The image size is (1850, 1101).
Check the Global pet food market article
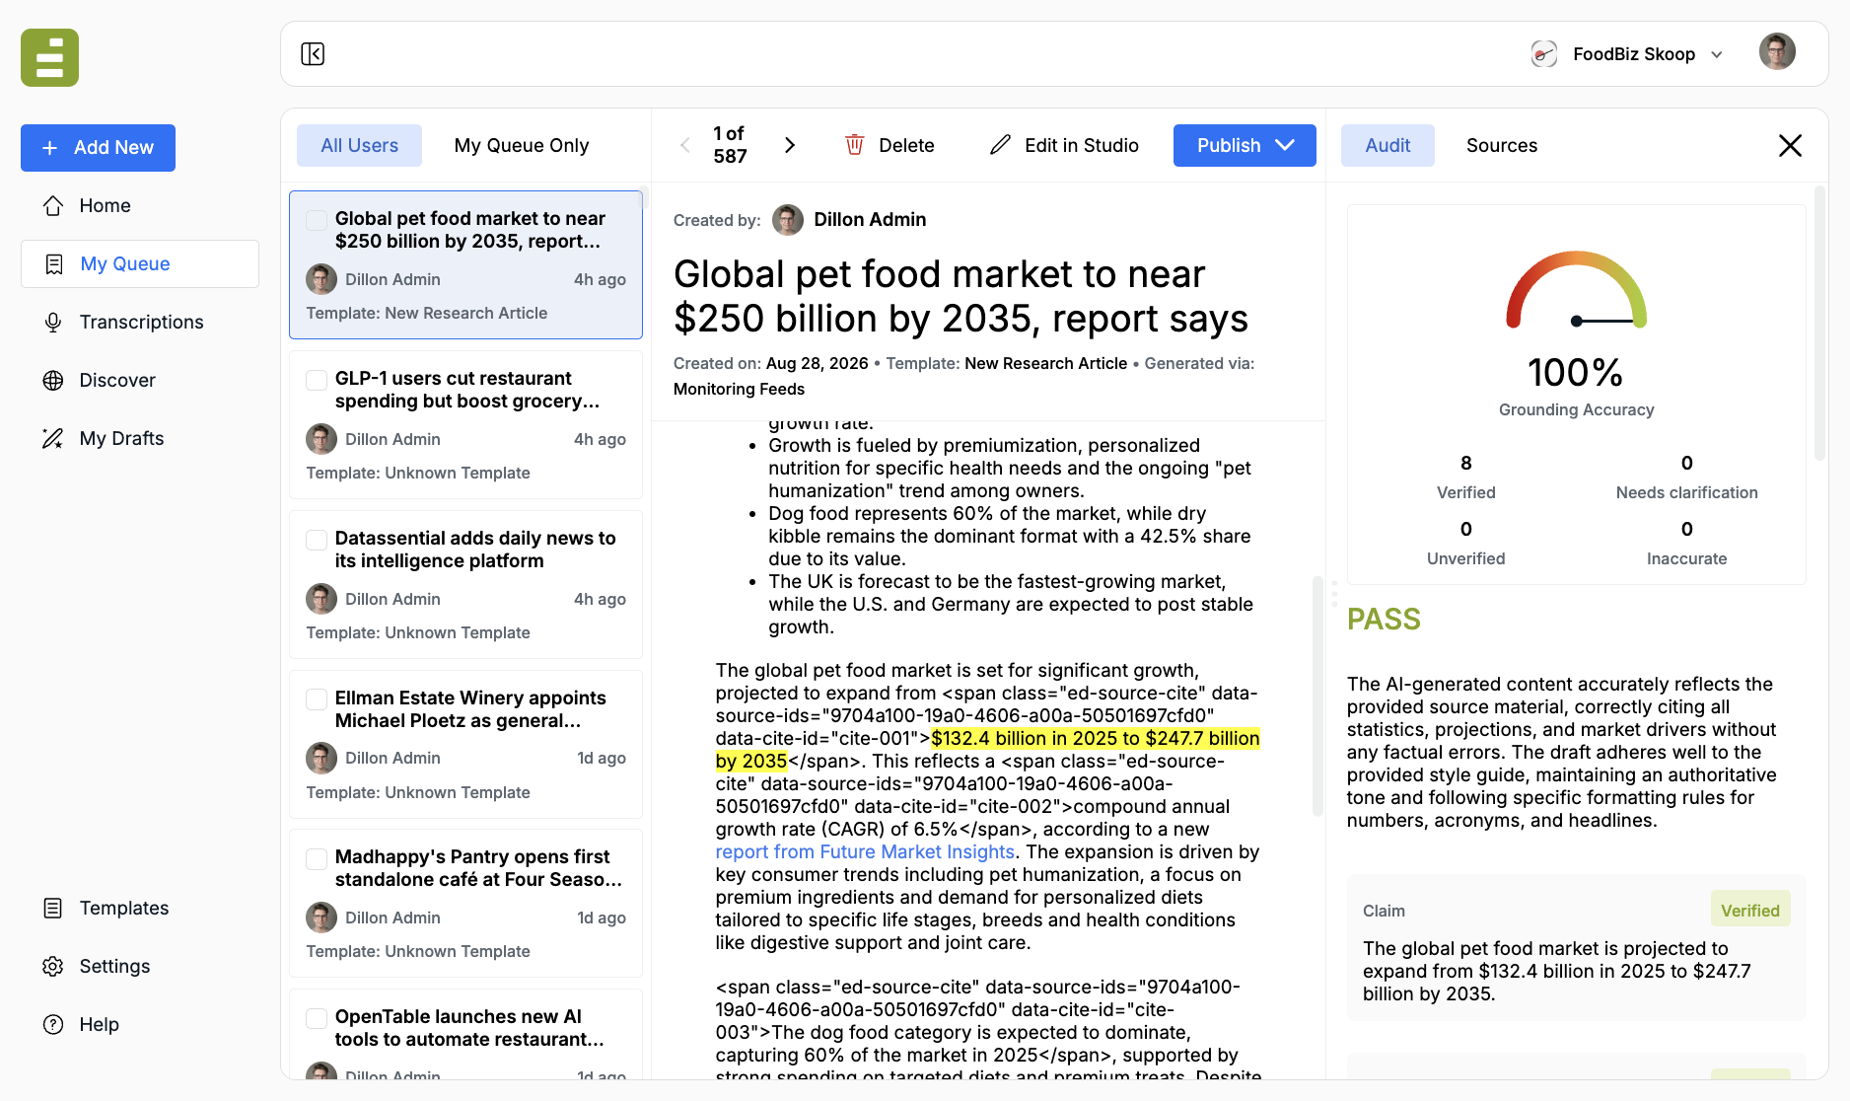click(x=317, y=219)
